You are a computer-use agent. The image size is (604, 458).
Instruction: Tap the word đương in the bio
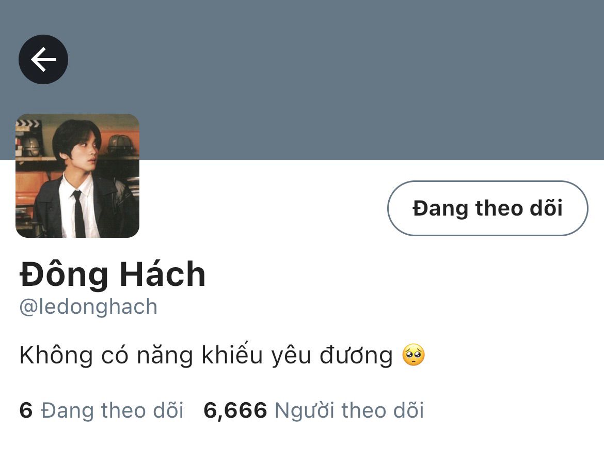(x=356, y=356)
